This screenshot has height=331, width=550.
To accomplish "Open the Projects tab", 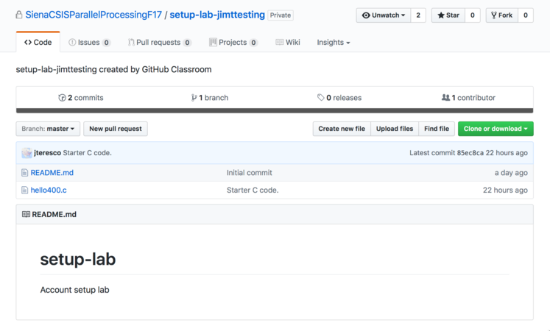I will click(x=233, y=43).
